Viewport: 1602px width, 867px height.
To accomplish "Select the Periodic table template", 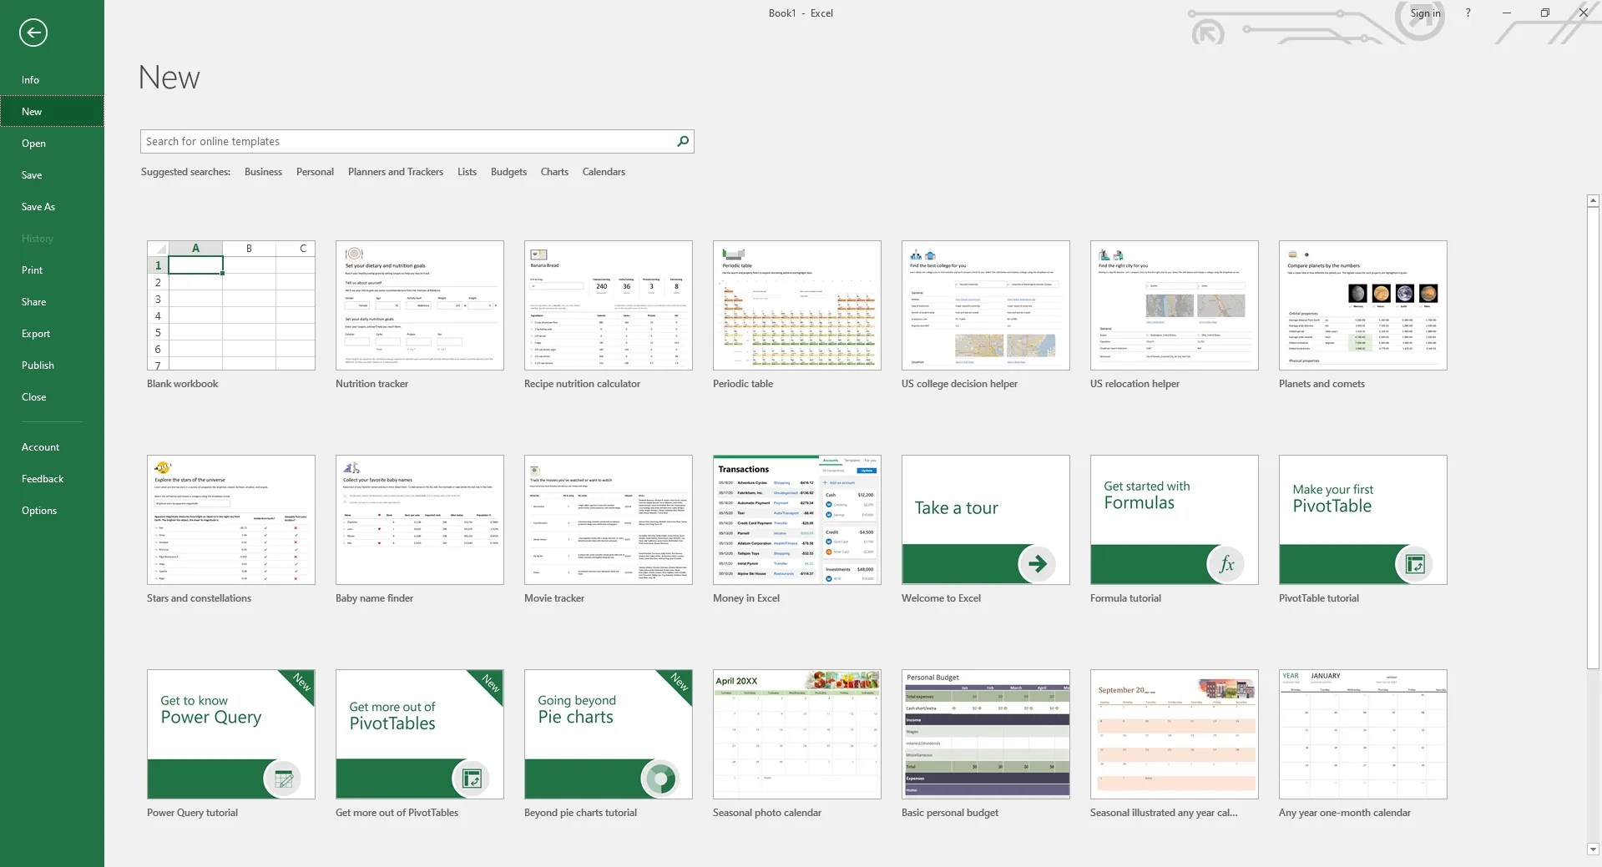I will [797, 305].
